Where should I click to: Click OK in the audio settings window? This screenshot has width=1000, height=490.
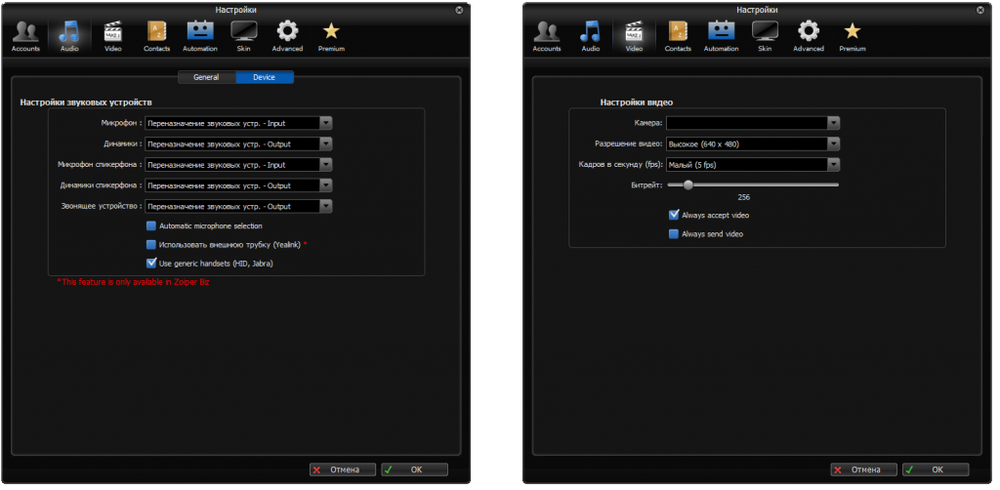tap(414, 470)
